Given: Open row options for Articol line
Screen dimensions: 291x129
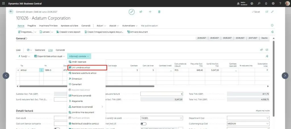Looking at the screenshot, I should click(41, 70).
